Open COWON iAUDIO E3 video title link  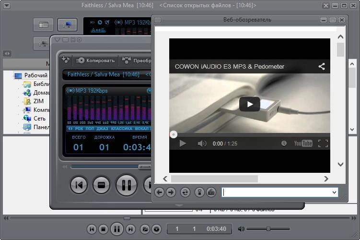pos(229,67)
